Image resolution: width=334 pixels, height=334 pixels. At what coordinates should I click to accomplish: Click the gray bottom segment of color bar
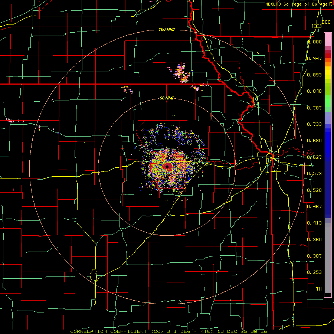click(328, 258)
